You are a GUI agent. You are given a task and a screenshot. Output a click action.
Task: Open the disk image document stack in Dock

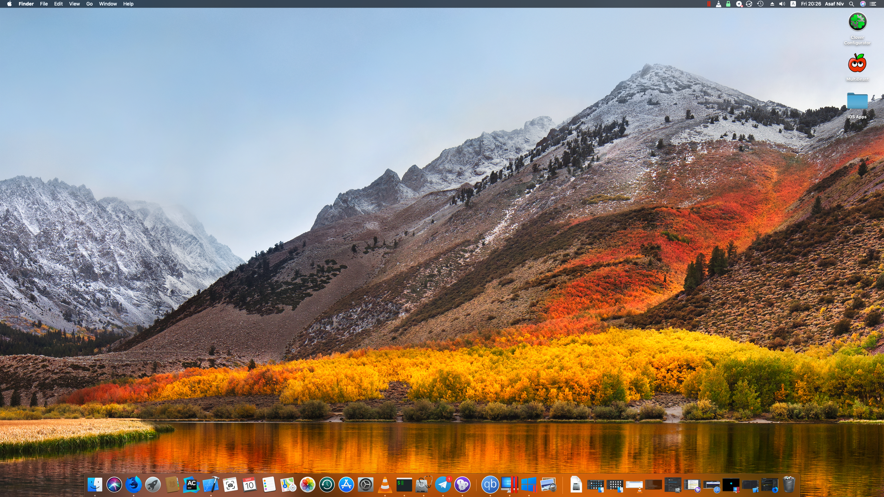[576, 485]
